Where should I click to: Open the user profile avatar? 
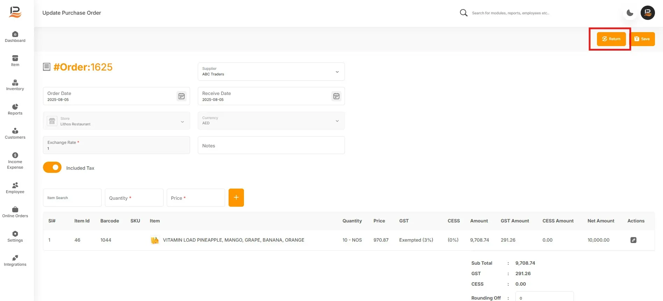[x=648, y=13]
